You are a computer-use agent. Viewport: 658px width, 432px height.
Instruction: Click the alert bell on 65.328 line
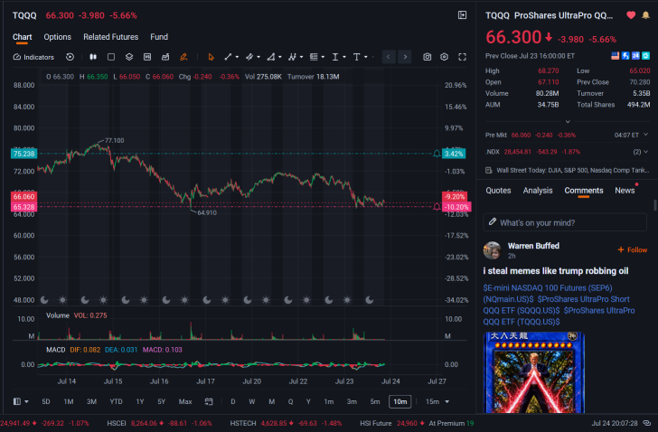(437, 207)
